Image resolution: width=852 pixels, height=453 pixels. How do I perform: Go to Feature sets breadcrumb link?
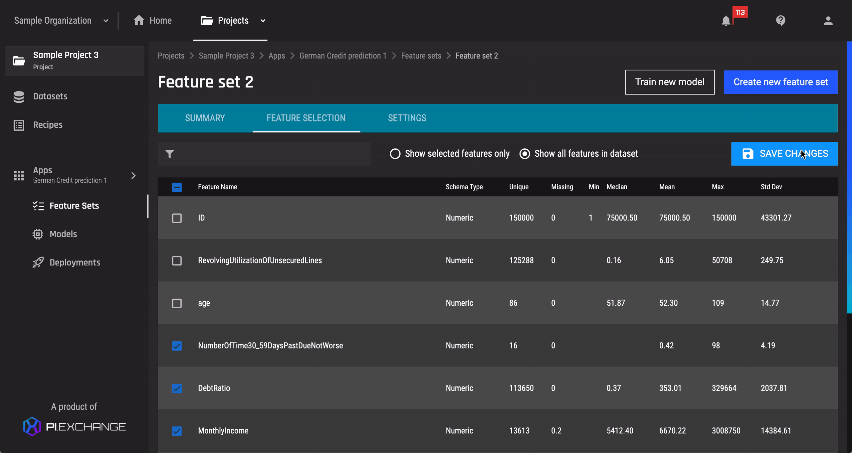[x=421, y=56]
